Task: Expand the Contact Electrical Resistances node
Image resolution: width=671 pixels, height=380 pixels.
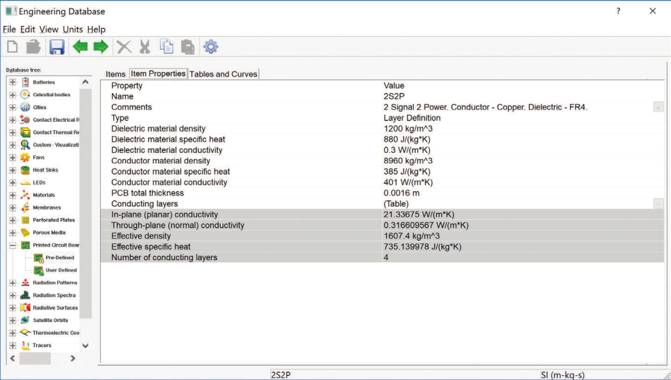Action: [x=12, y=120]
